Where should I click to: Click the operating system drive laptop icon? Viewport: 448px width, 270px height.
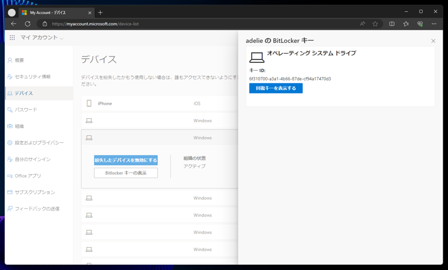click(256, 57)
